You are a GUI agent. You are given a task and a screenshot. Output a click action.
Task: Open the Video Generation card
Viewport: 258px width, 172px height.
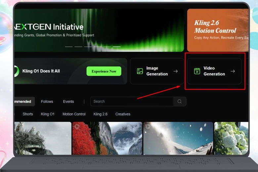tap(214, 71)
